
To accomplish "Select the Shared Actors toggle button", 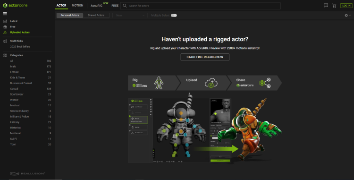I will click(96, 16).
